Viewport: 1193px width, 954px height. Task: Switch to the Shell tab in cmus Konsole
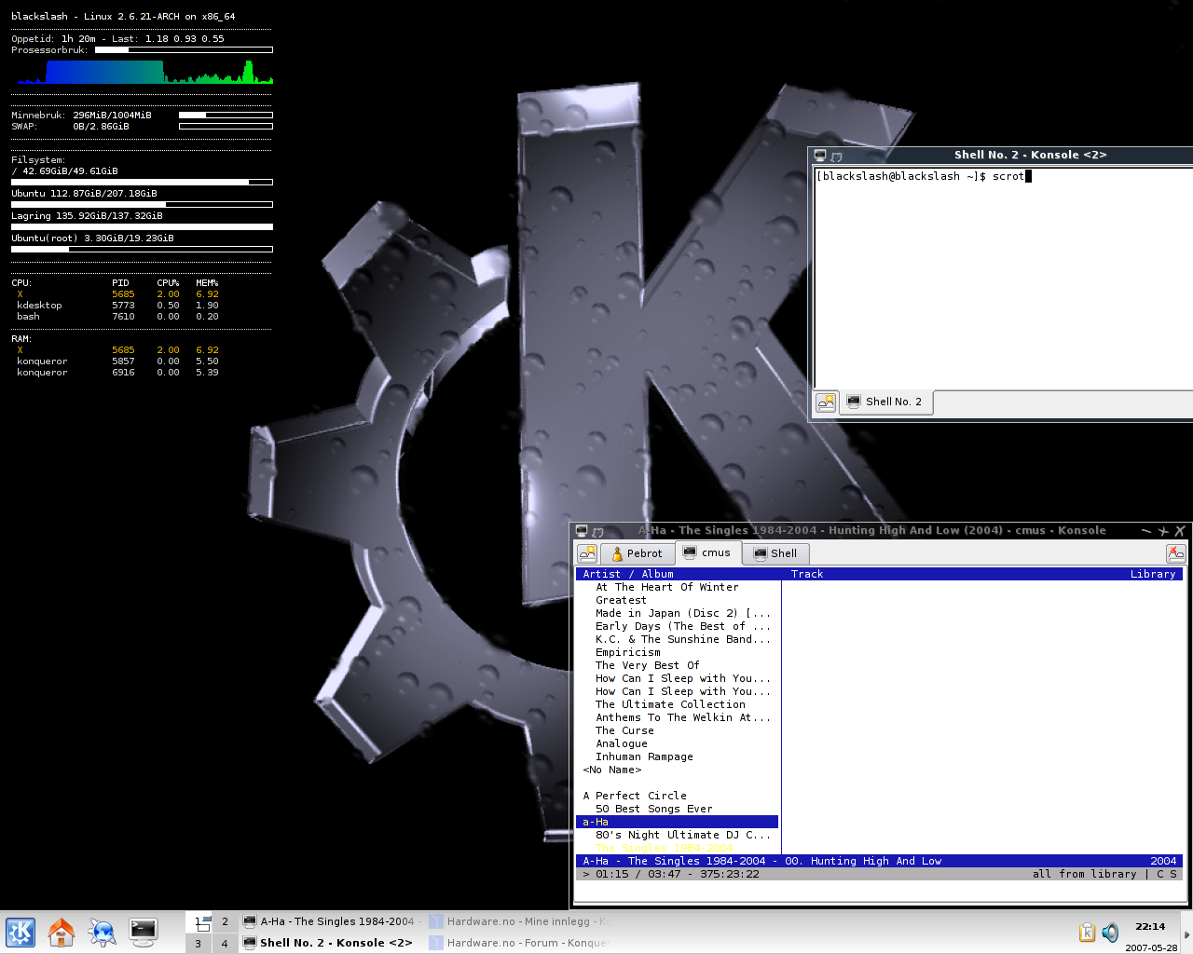coord(775,553)
